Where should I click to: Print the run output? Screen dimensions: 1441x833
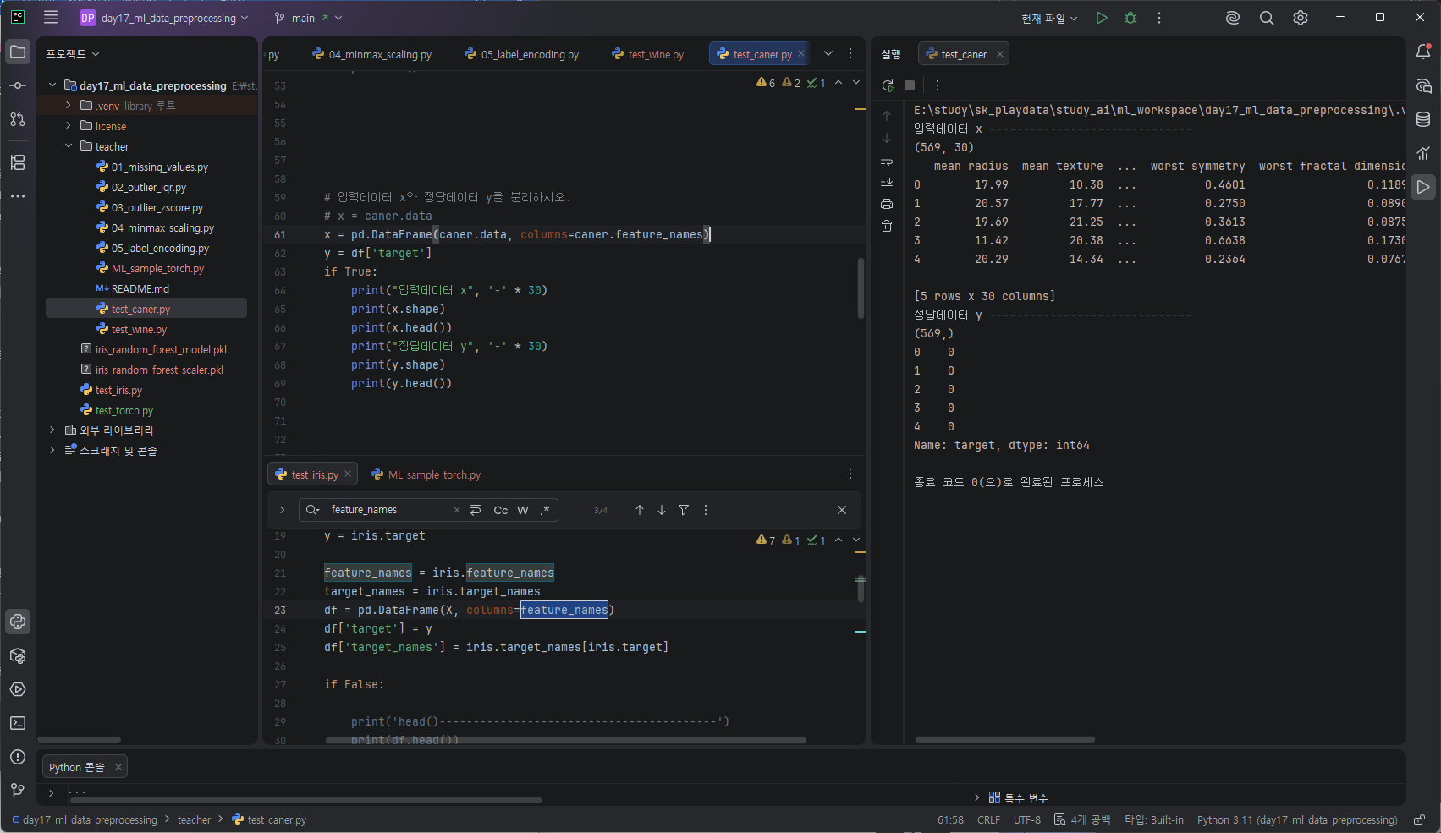887,204
